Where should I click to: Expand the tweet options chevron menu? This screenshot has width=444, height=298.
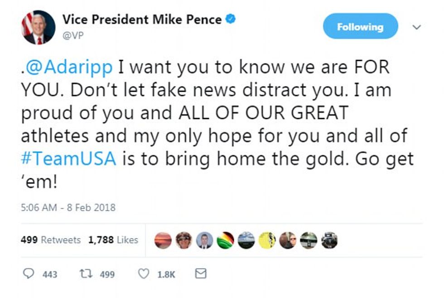[417, 27]
